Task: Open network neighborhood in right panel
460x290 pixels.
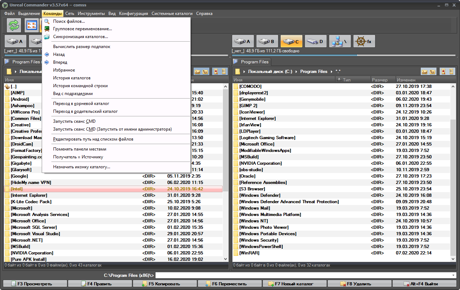Action: tap(340, 41)
